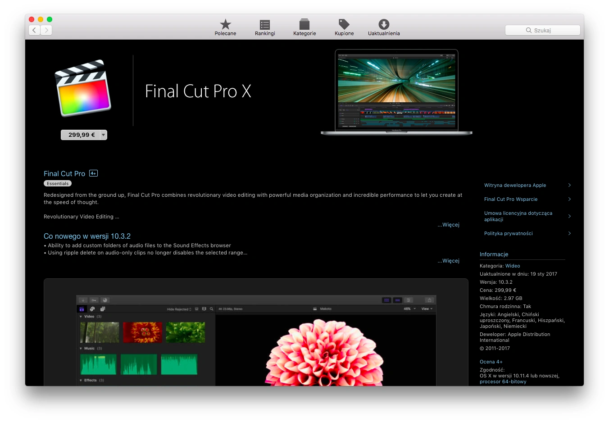The image size is (609, 422).
Task: Go back with the left arrow button
Action: pos(35,30)
